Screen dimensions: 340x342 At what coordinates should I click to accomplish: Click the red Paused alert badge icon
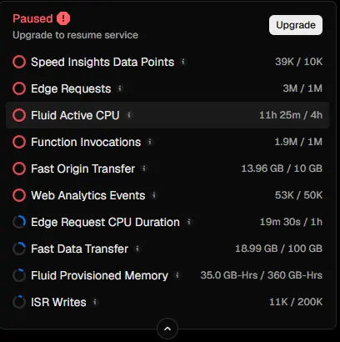[x=63, y=18]
